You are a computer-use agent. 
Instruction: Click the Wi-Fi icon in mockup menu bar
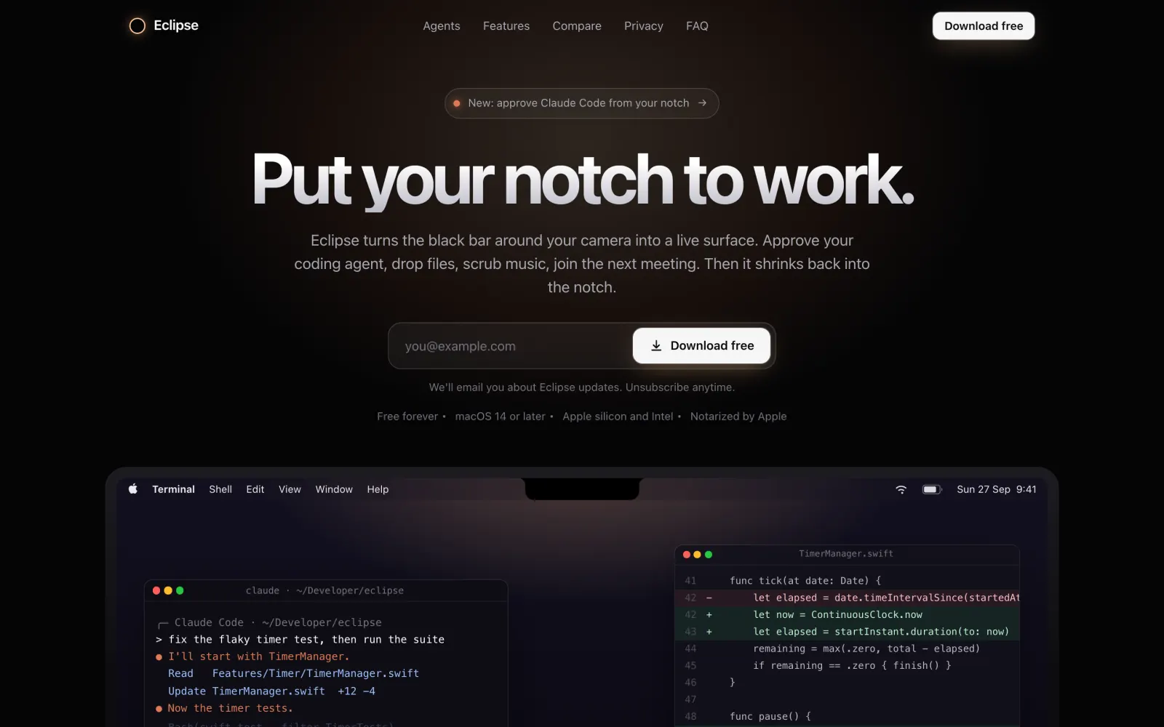(x=901, y=489)
